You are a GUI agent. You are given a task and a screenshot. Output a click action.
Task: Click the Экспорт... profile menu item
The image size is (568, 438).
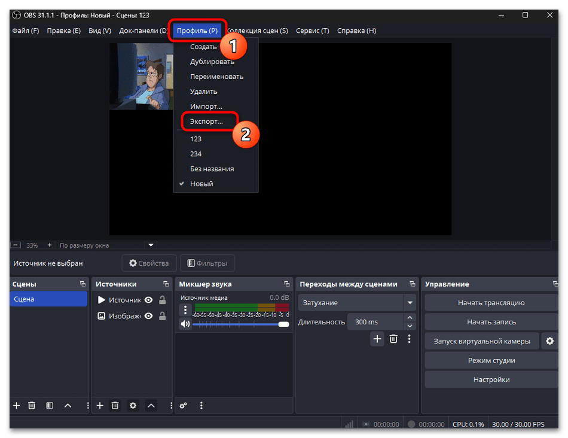coord(206,121)
